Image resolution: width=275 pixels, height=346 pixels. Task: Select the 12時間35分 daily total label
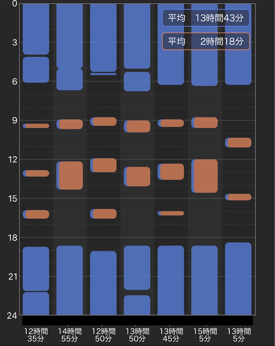(36, 335)
